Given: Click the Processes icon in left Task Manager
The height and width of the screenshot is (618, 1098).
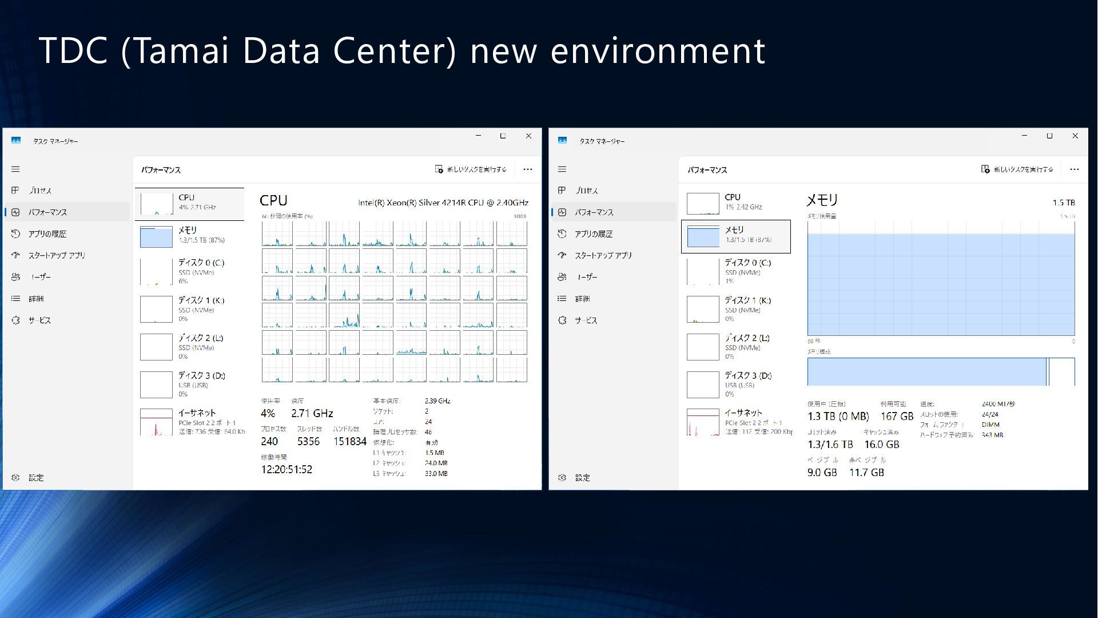Looking at the screenshot, I should [x=16, y=191].
